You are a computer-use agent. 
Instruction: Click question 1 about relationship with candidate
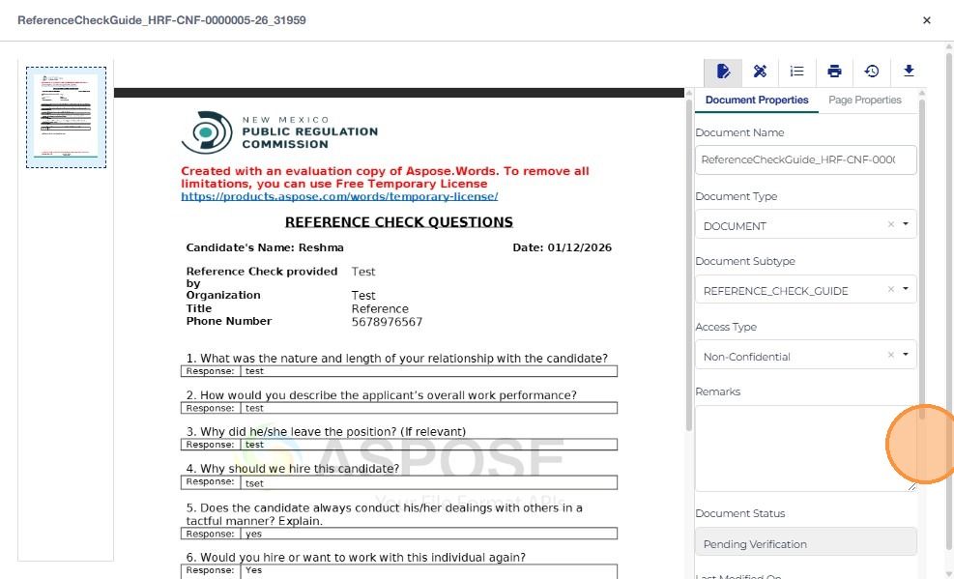(x=396, y=359)
